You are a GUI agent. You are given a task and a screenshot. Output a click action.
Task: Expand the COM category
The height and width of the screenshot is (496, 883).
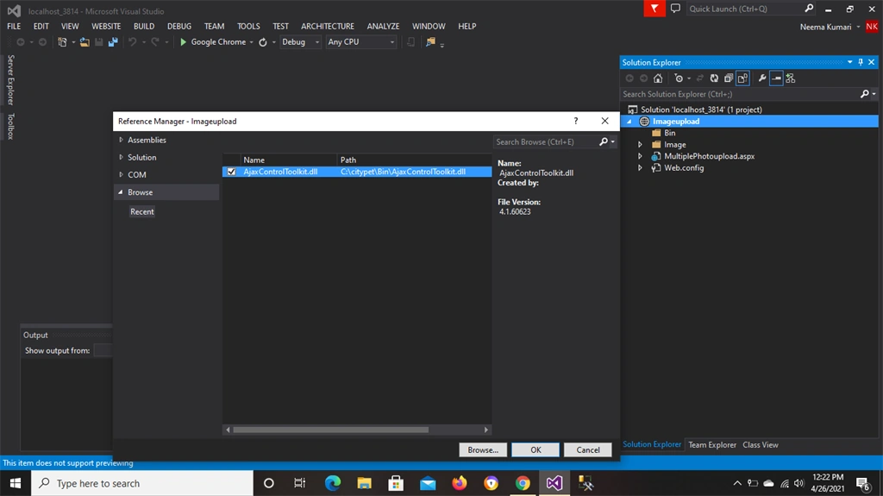tap(121, 175)
